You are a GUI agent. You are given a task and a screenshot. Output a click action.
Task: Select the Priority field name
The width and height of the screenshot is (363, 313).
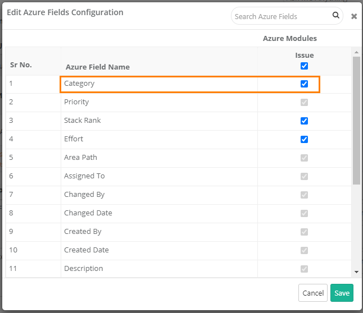point(76,102)
